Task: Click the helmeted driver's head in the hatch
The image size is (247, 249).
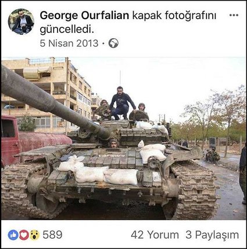Action: [x=113, y=143]
